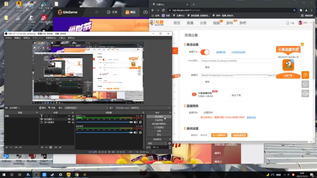Open the 编辑(E) menu in OBS
Viewport: 317px width, 178px height.
(x=17, y=38)
